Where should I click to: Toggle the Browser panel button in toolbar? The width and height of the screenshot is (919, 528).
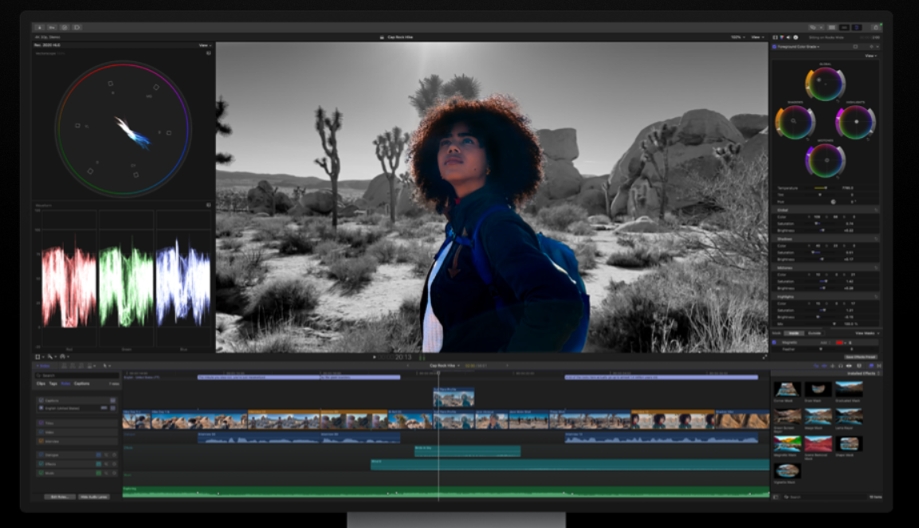[x=832, y=28]
